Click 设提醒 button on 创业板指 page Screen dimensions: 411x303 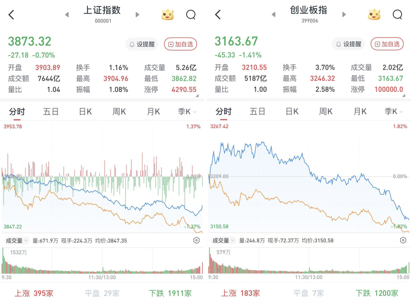point(348,44)
